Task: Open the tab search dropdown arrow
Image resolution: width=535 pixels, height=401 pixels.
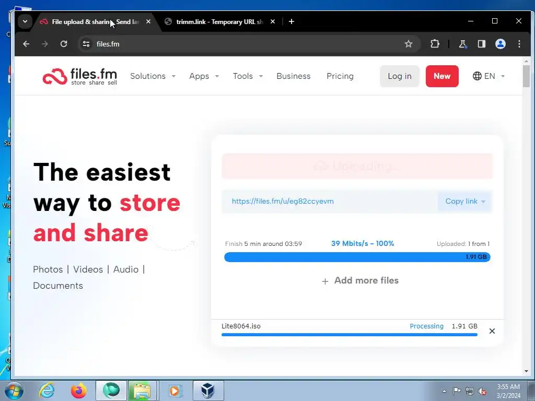Action: (x=25, y=21)
